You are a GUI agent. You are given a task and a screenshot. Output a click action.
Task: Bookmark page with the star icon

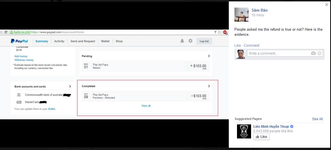(219, 32)
